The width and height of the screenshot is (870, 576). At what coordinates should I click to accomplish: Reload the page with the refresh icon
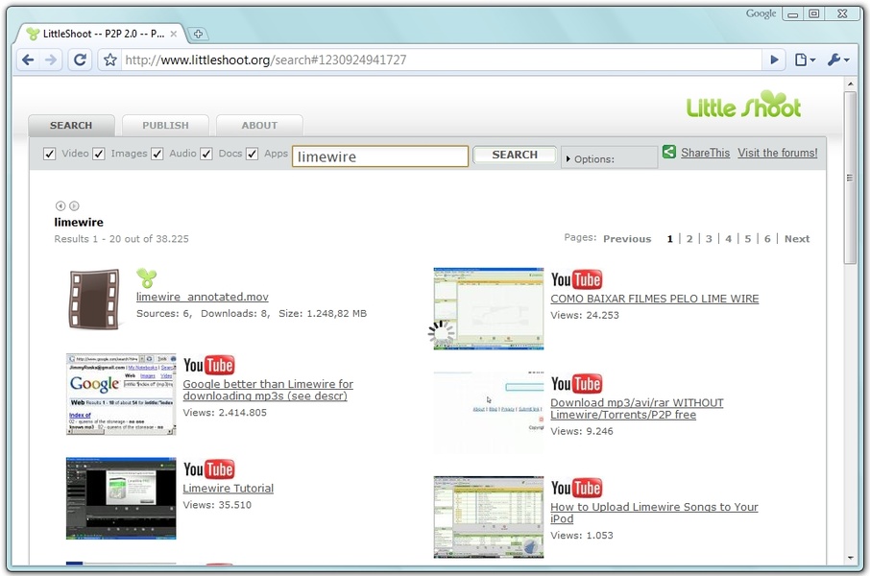80,60
